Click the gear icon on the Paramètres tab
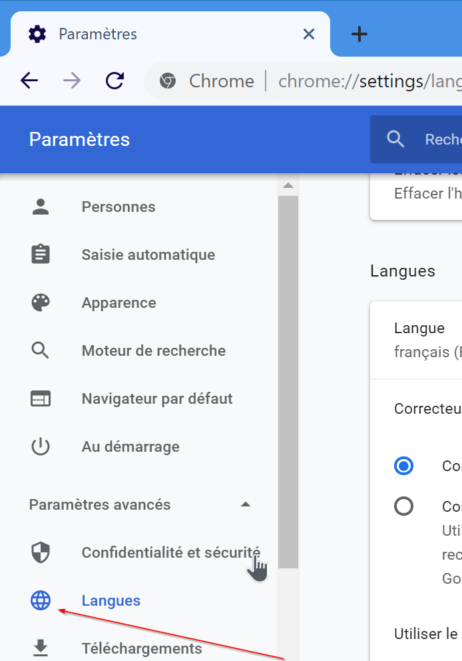Screen dimensions: 462x661 point(37,34)
